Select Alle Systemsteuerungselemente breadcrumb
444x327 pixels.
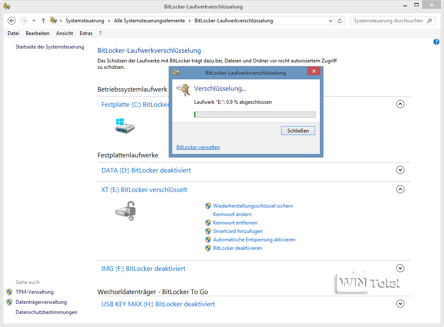[149, 21]
